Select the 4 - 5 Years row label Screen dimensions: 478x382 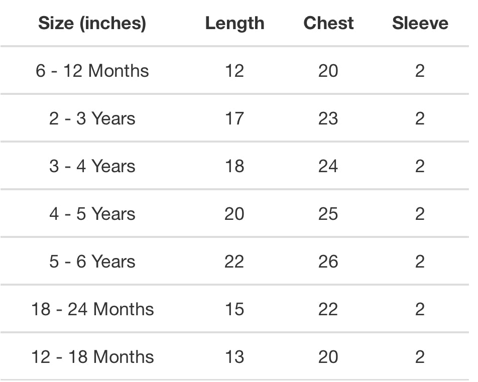(x=92, y=214)
